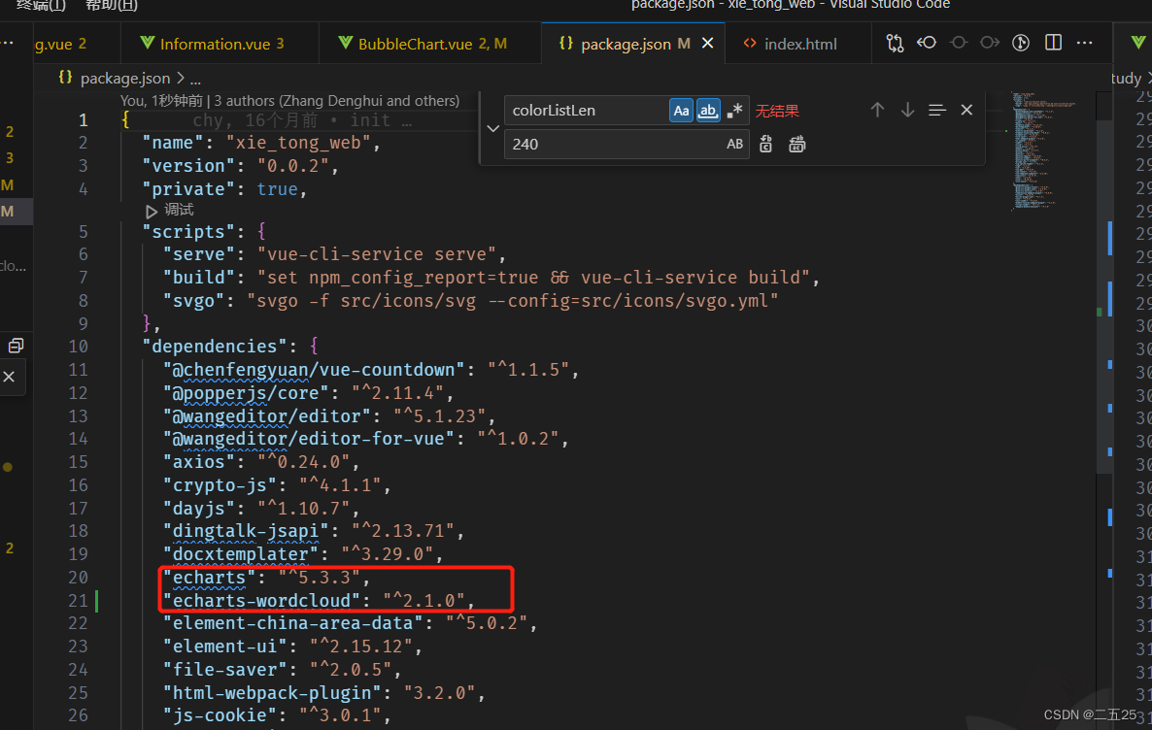Viewport: 1152px width, 730px height.
Task: Click the "name": "xie_tong_web" line
Action: point(261,143)
